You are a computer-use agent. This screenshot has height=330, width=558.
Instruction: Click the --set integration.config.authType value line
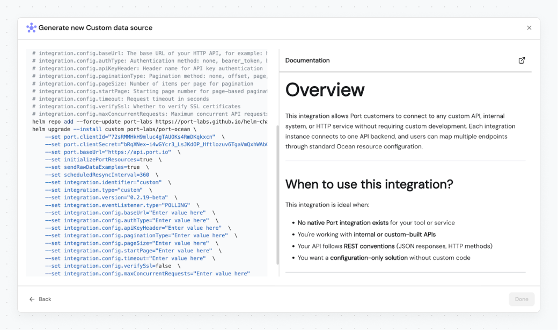tap(131, 220)
